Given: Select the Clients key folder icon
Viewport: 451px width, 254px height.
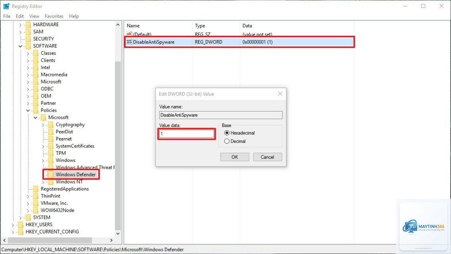Looking at the screenshot, I should (x=36, y=60).
